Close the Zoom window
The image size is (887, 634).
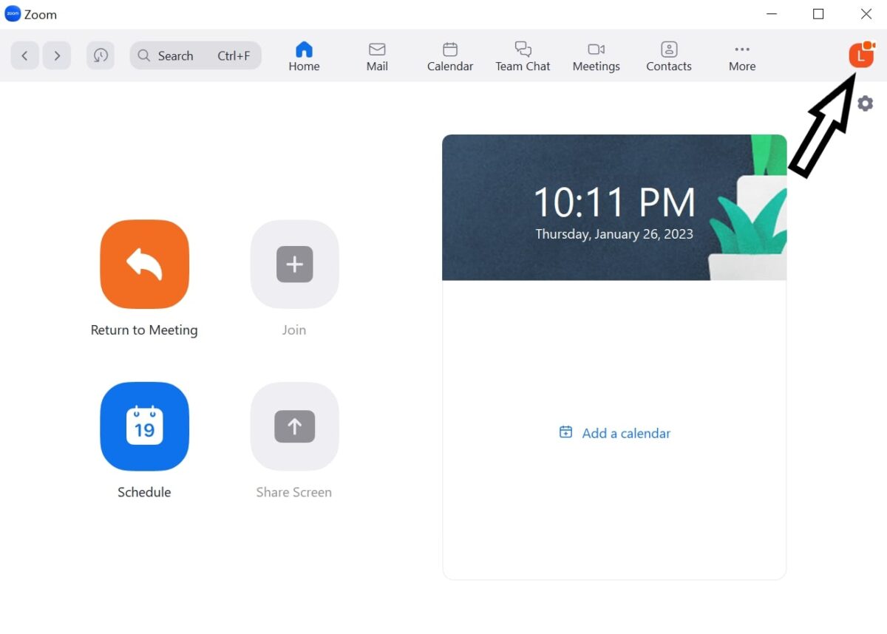[866, 14]
